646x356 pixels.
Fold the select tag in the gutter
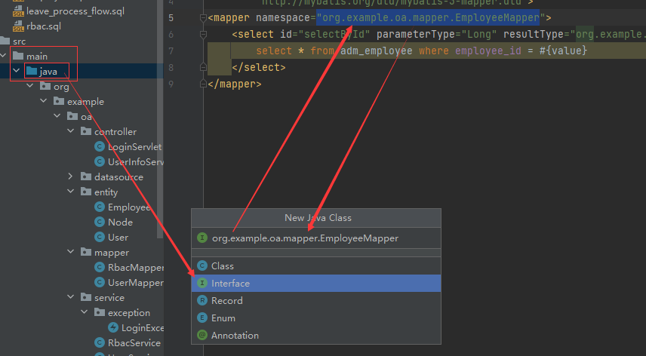(203, 35)
